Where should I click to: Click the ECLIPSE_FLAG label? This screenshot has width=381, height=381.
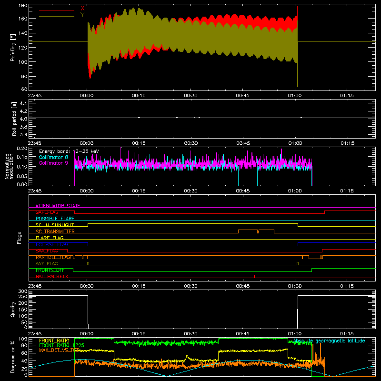(52, 244)
